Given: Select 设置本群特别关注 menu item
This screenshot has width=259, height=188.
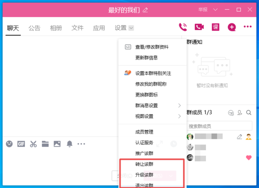Looking at the screenshot, I should coord(152,73).
